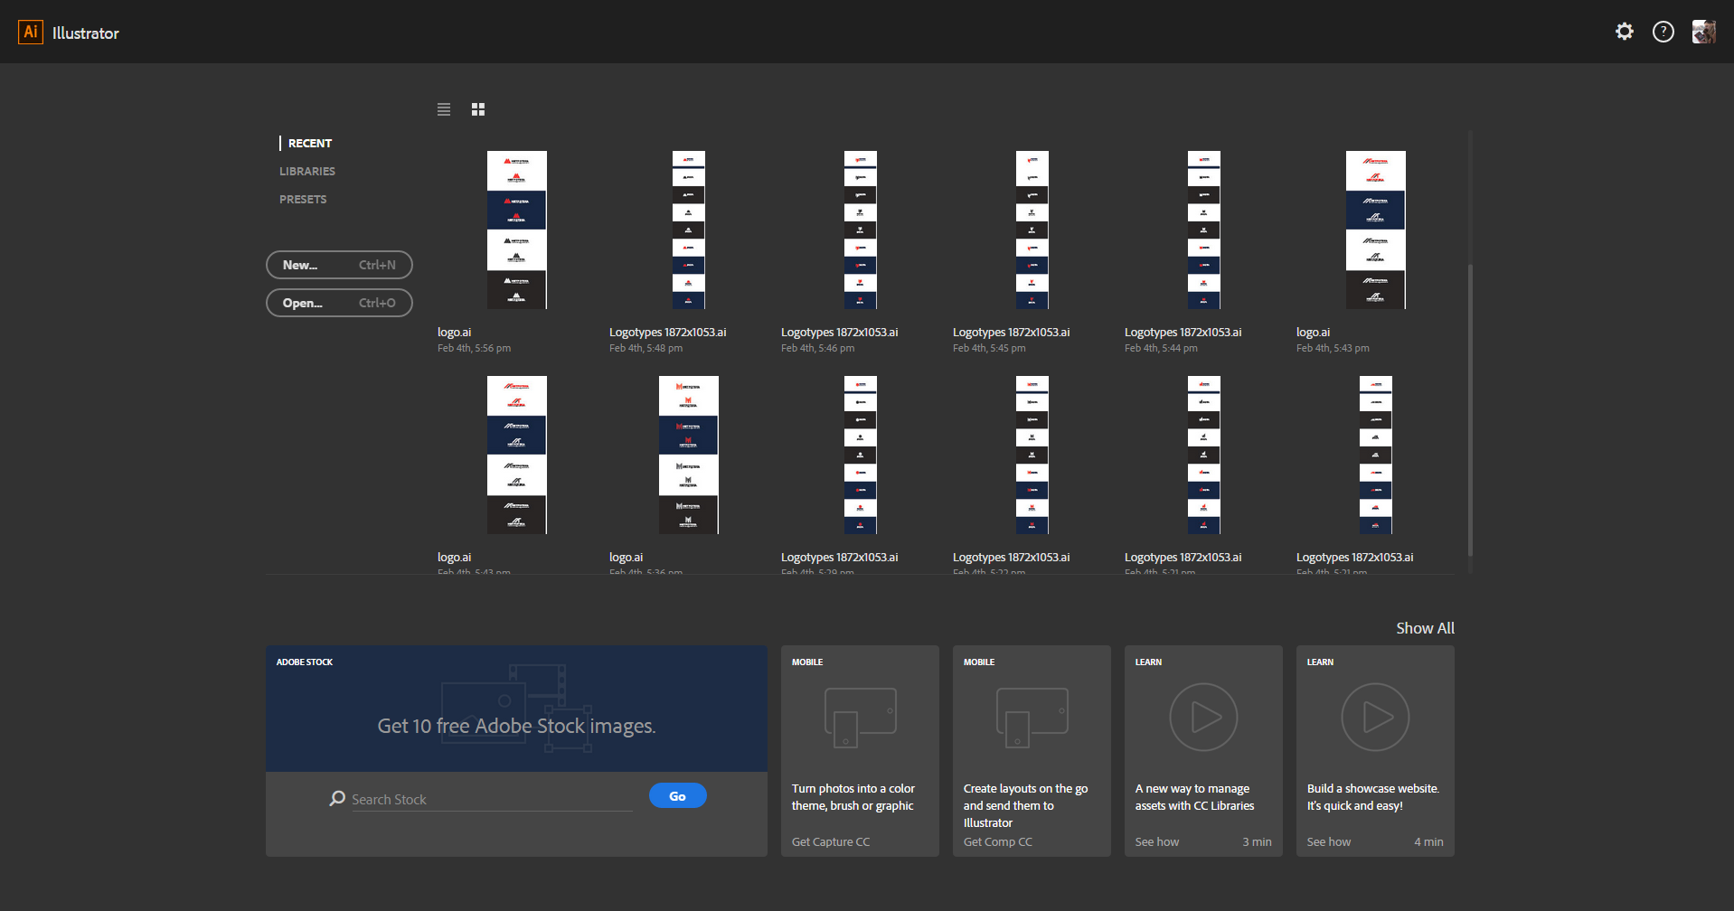Viewport: 1734px width, 911px height.
Task: Click the Illustrator Ai logo icon
Action: coord(31,33)
